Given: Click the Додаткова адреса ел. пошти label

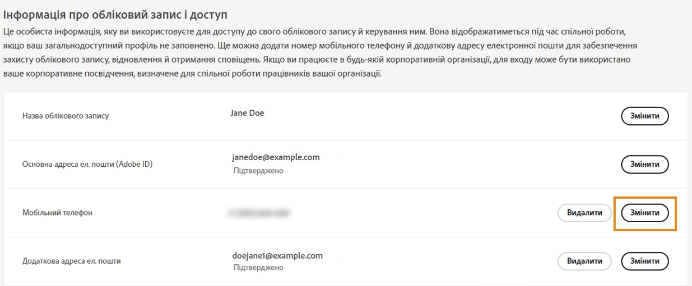Looking at the screenshot, I should pyautogui.click(x=72, y=261).
